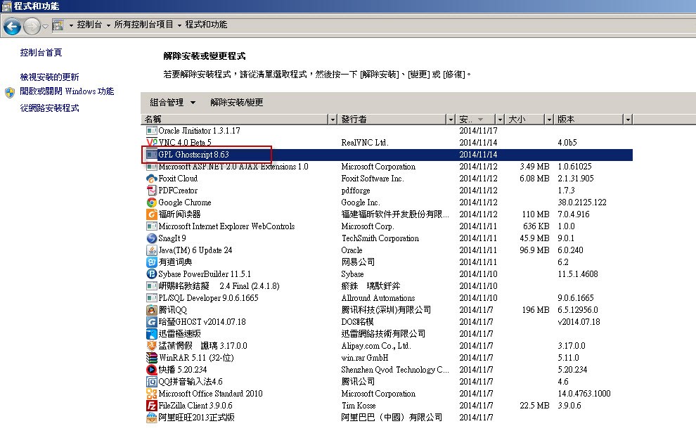696x438 pixels.
Task: Click the PDFCreator icon
Action: 151,191
